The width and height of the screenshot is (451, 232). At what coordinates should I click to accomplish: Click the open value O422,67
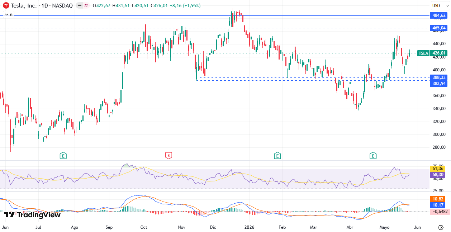click(x=102, y=6)
